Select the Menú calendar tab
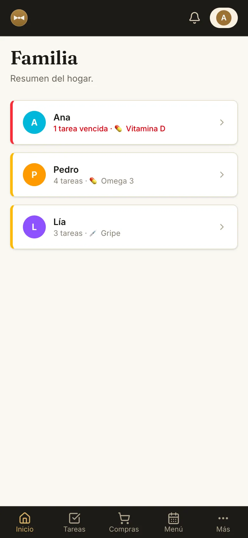248x538 pixels. [x=174, y=522]
